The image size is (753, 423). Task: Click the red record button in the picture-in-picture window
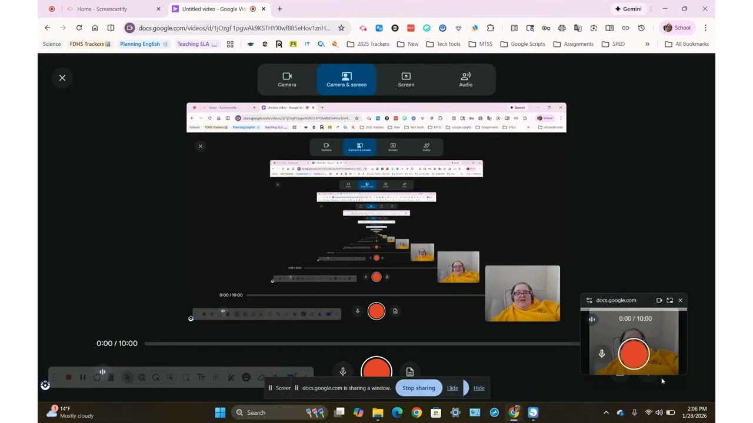pyautogui.click(x=634, y=354)
